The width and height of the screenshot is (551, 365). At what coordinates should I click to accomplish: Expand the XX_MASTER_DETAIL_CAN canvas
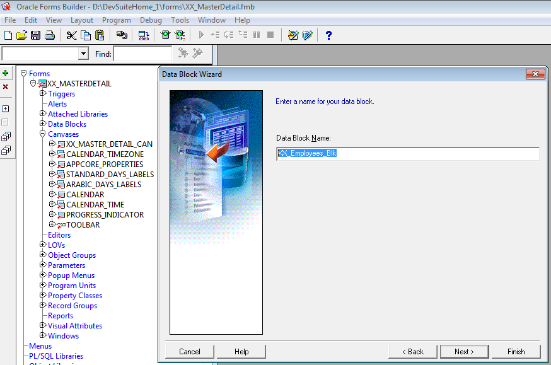point(52,144)
